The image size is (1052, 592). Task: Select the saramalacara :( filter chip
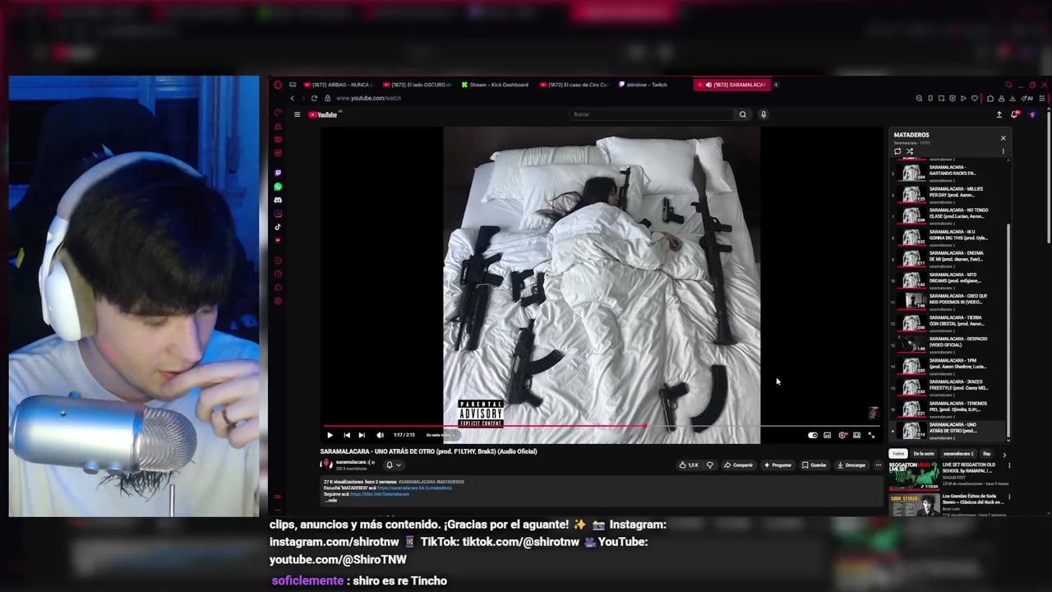[958, 454]
